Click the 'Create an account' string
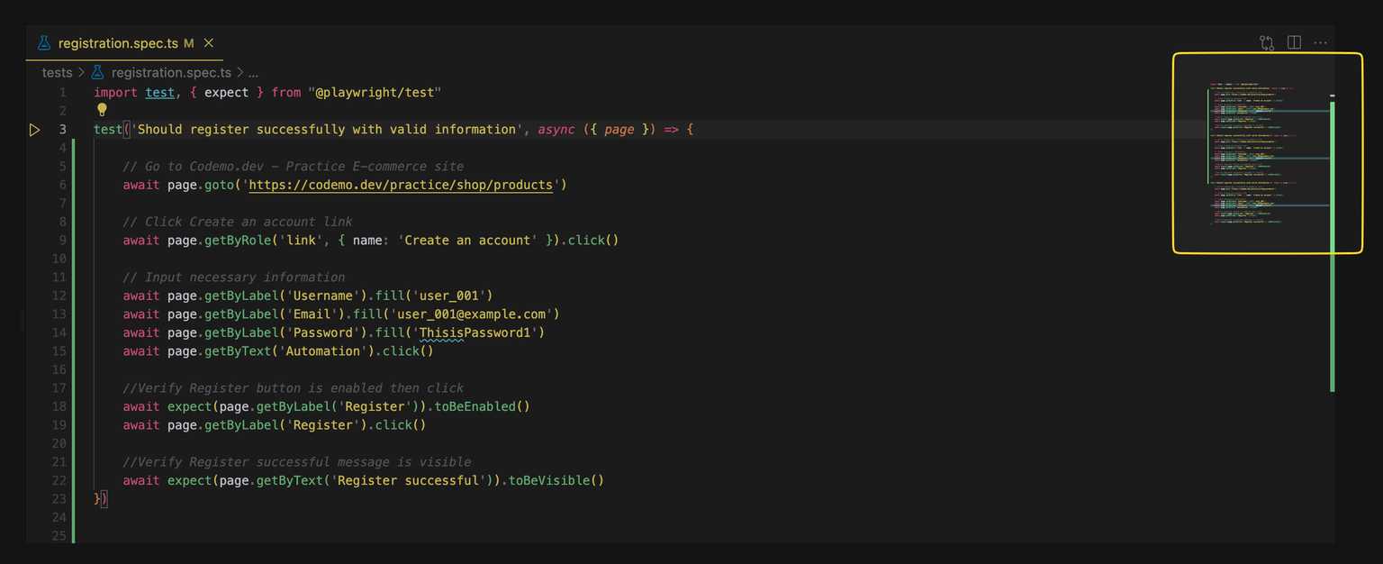 pyautogui.click(x=467, y=241)
